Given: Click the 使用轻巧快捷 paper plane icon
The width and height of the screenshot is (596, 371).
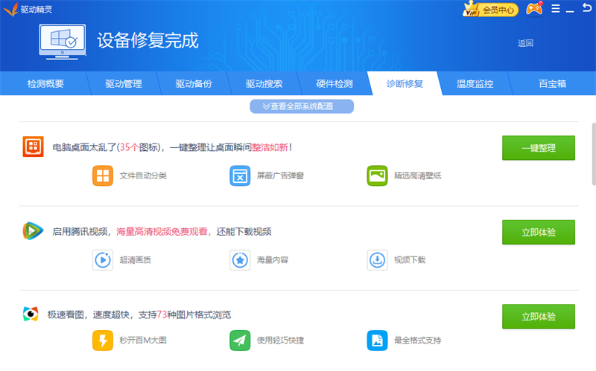Looking at the screenshot, I should (x=240, y=341).
